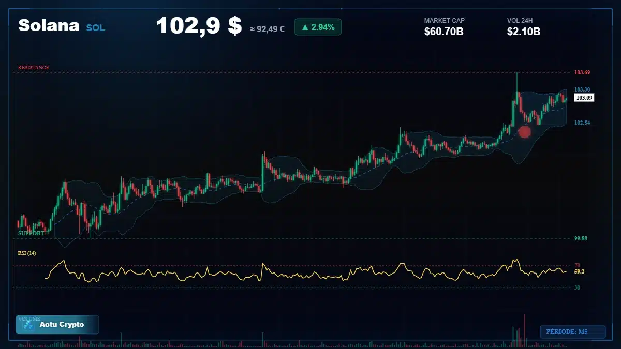Click the RSI (14) indicator label
621x349 pixels.
[27, 253]
